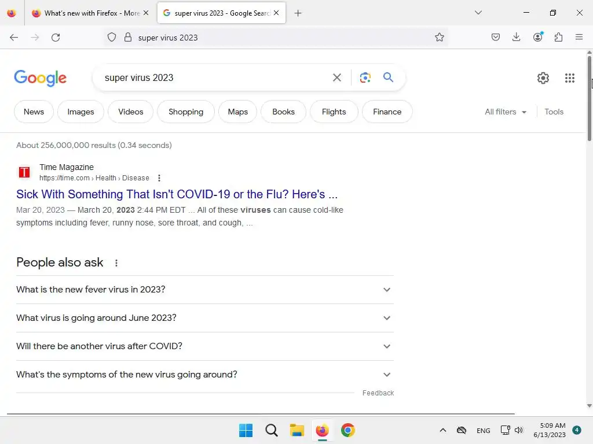Open the network status tray icon
The width and height of the screenshot is (593, 444).
tap(505, 430)
